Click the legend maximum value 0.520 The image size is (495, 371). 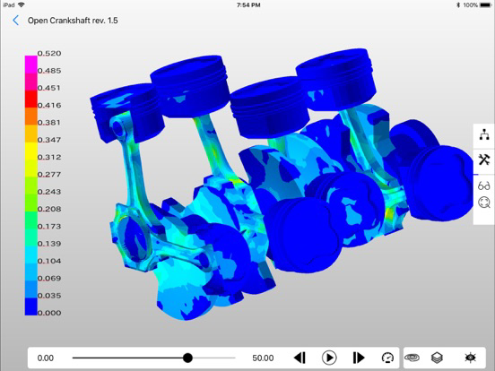[x=49, y=53]
